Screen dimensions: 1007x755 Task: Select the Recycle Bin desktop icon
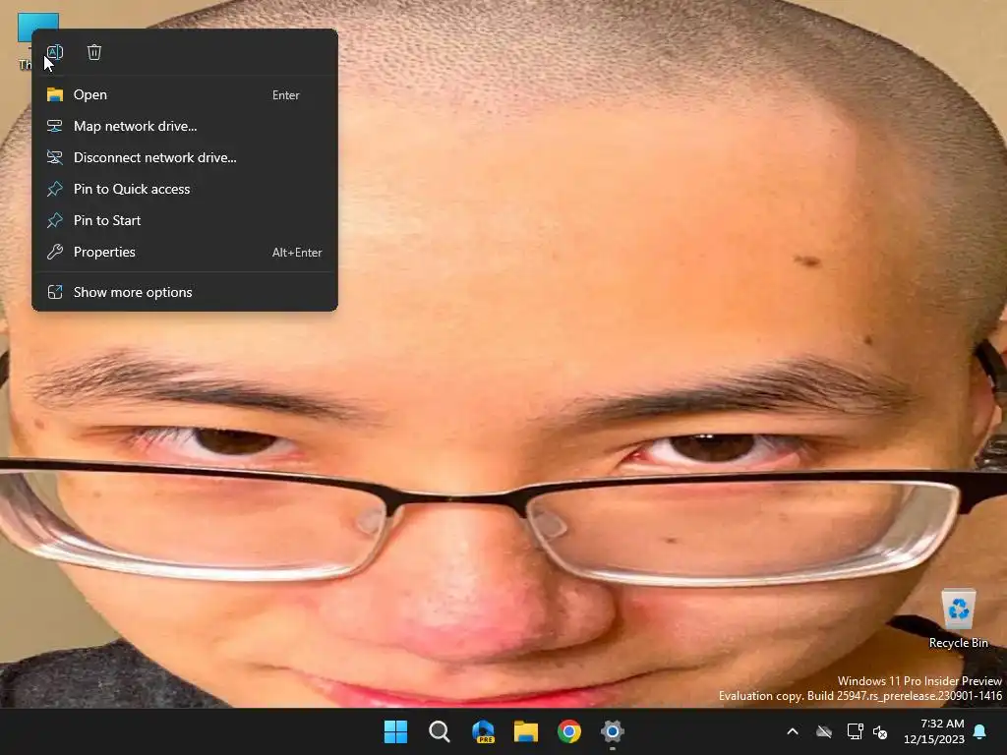[958, 618]
